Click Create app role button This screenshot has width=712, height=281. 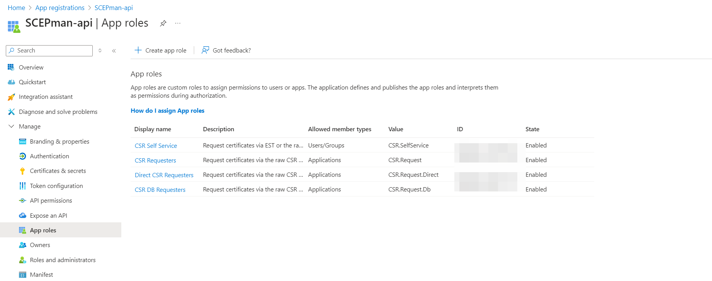click(x=160, y=50)
